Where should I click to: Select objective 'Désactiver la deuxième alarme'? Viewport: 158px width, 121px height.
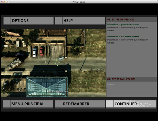pos(123,37)
